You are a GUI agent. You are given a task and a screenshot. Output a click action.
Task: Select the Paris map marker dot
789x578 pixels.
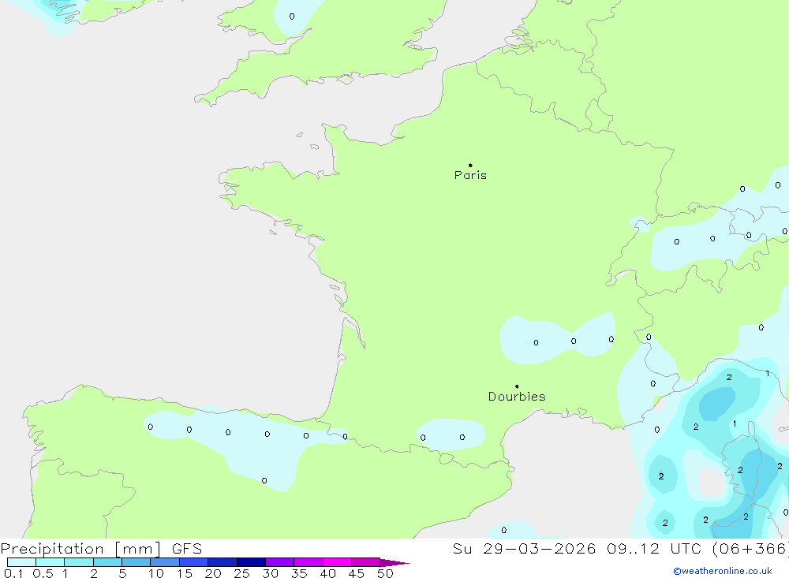pyautogui.click(x=470, y=165)
